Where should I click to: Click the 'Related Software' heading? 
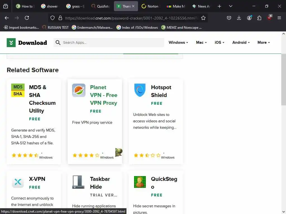click(33, 70)
